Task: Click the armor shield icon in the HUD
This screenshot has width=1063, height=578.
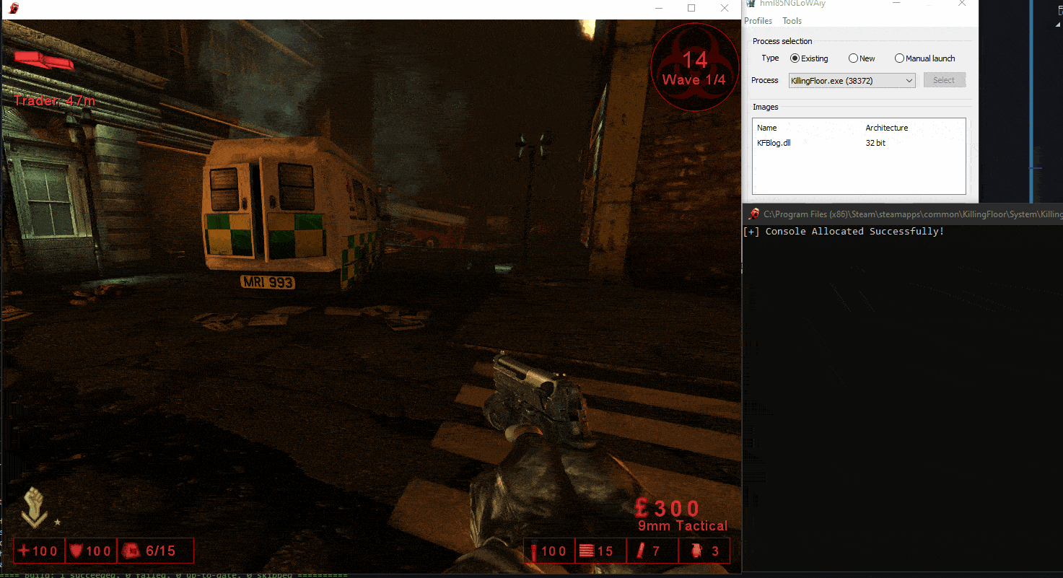Action: [76, 551]
